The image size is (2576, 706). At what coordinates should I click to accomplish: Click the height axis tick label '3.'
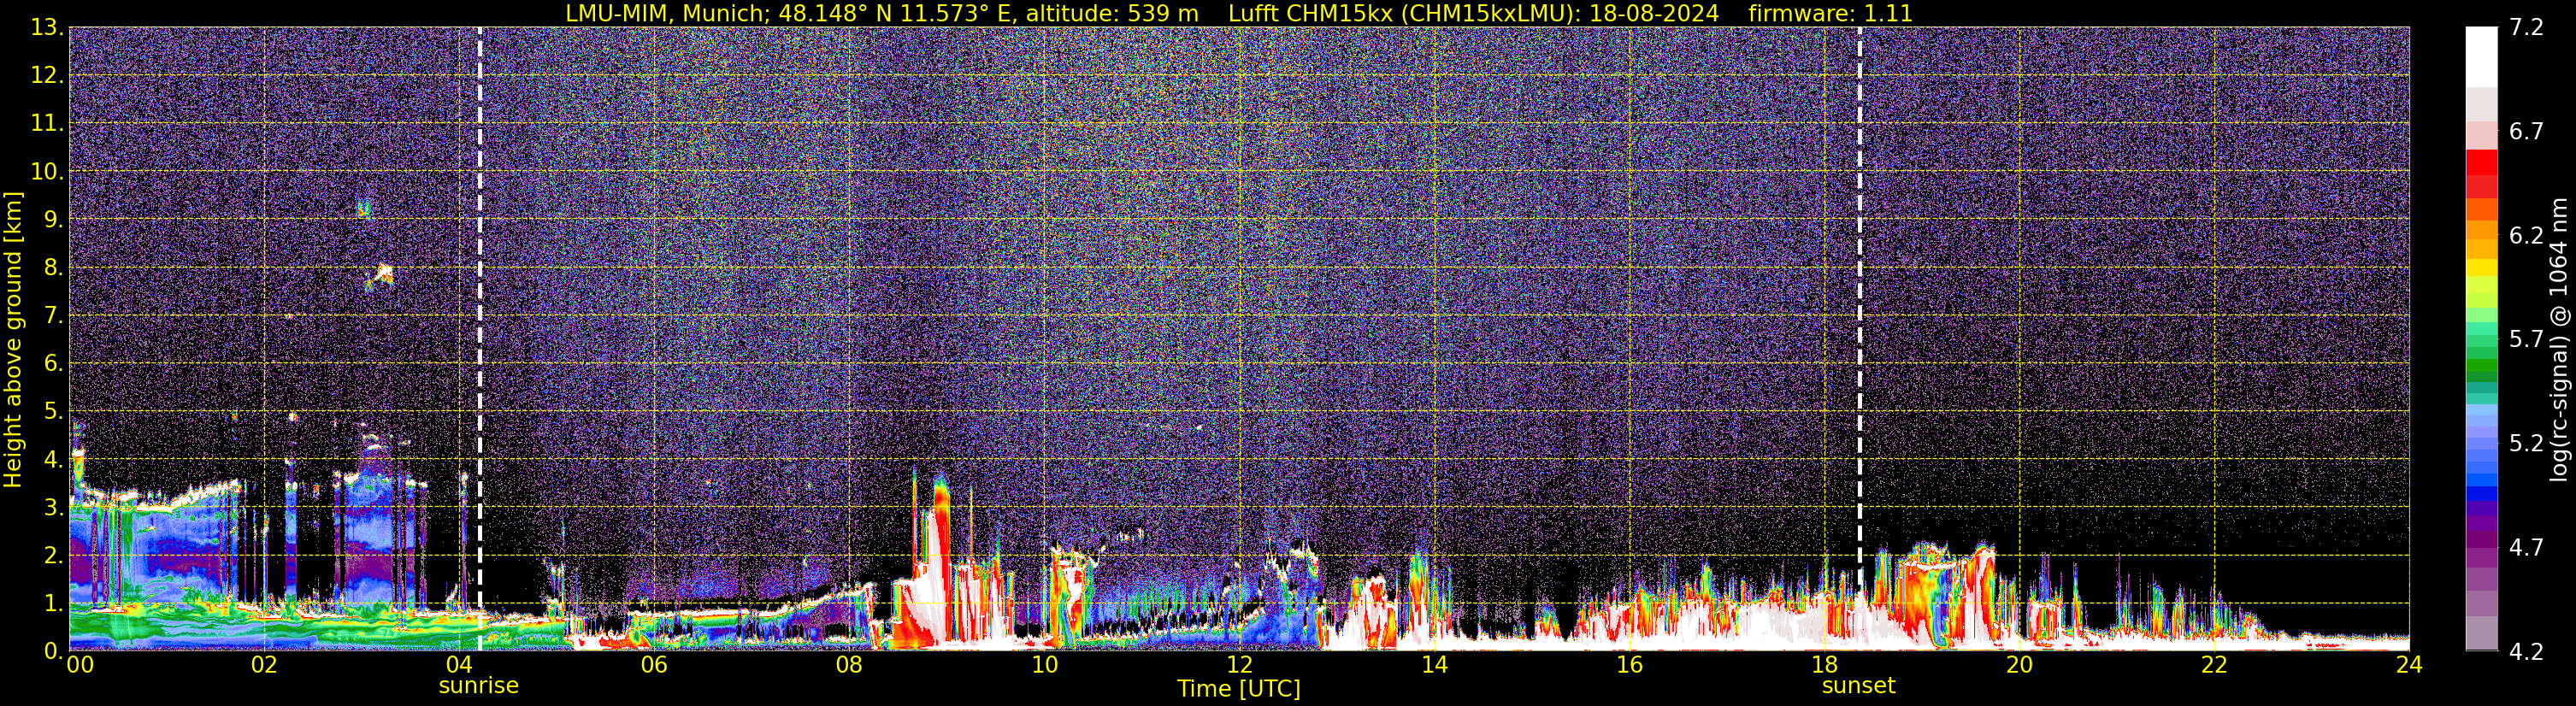[53, 508]
